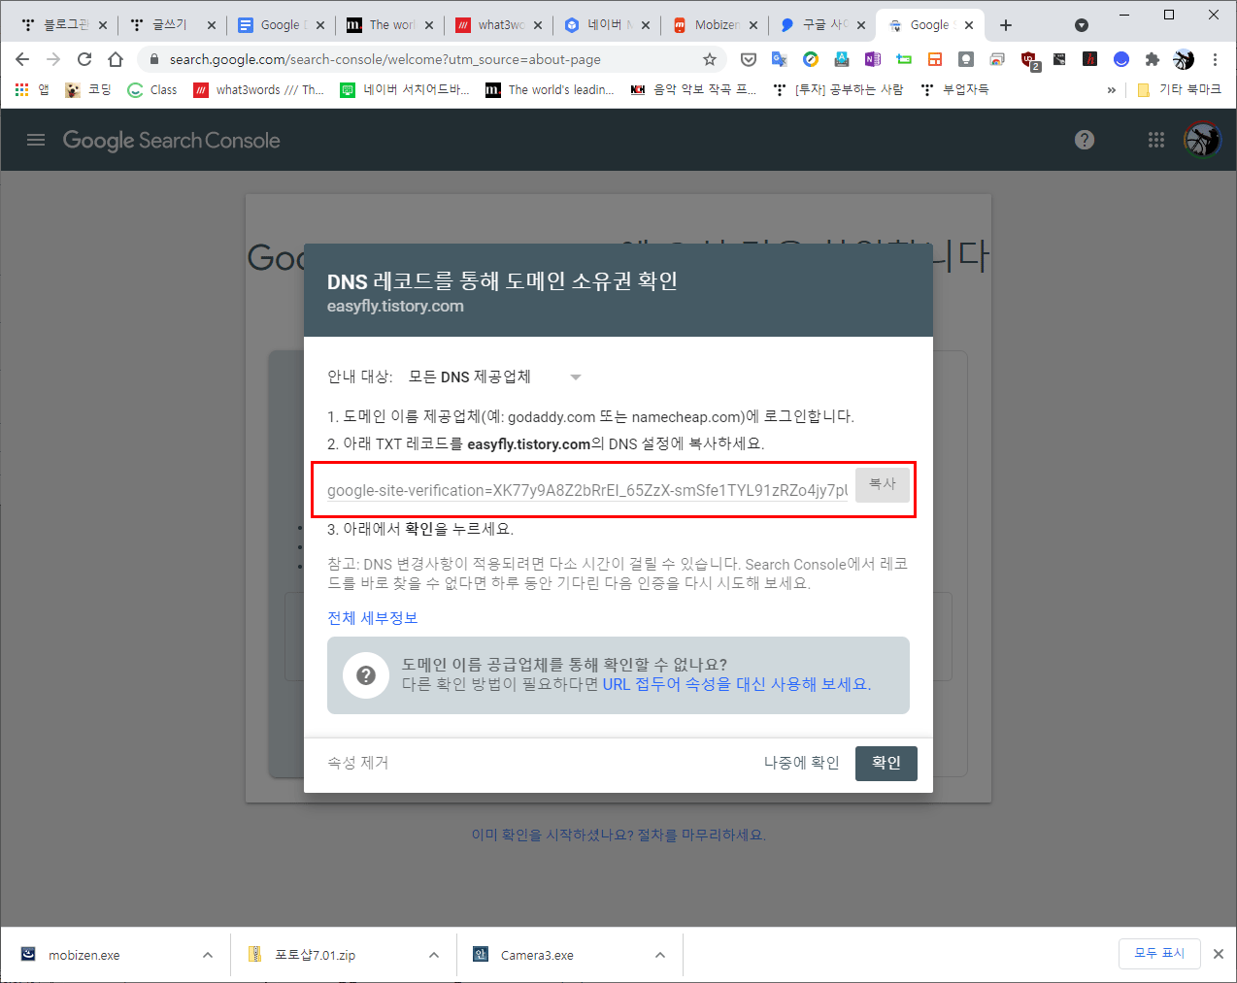Close the 구글 서치 tab
This screenshot has width=1237, height=983.
tap(861, 25)
